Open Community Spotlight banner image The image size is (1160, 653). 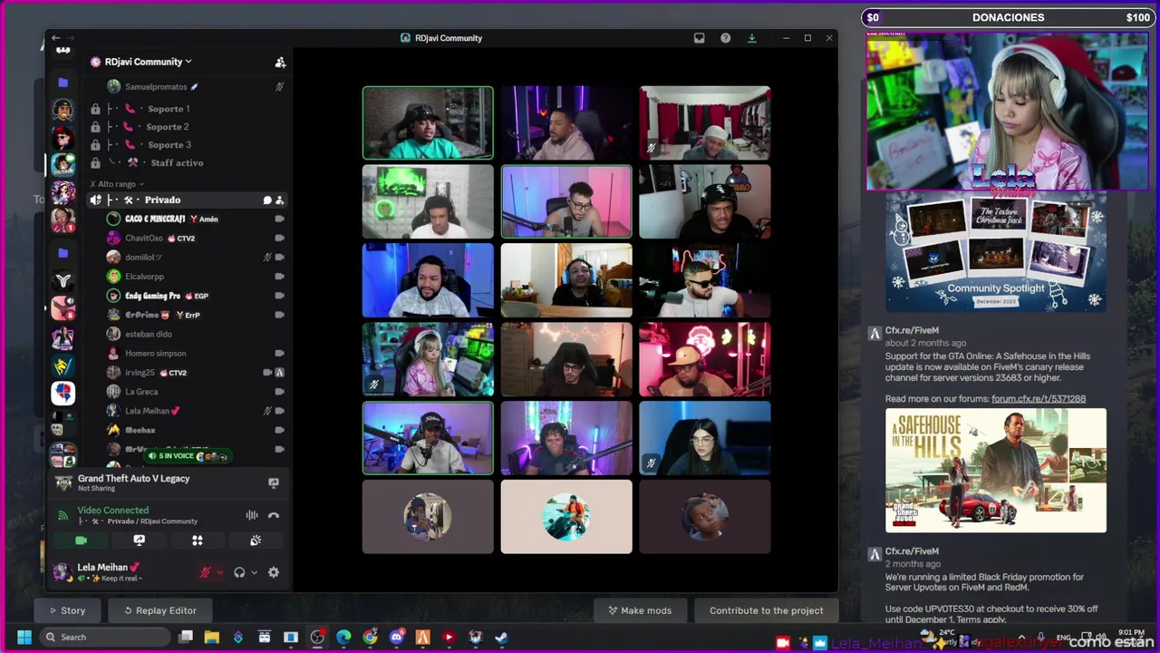pyautogui.click(x=995, y=252)
